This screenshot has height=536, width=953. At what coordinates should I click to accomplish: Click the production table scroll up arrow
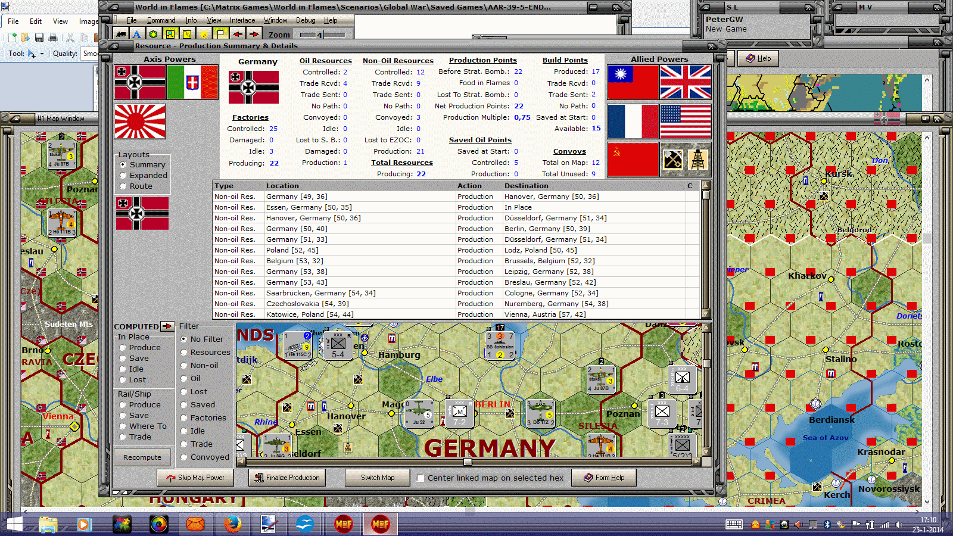[706, 185]
